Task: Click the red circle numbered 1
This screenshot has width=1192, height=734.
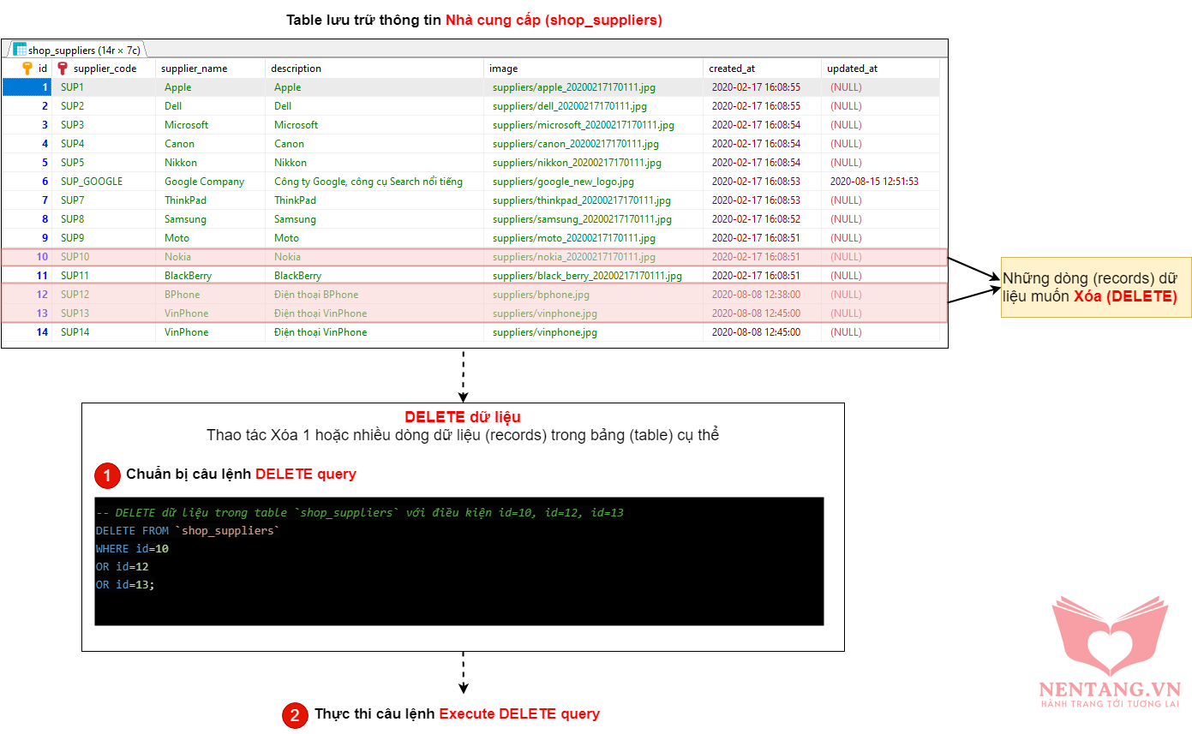Action: click(106, 474)
